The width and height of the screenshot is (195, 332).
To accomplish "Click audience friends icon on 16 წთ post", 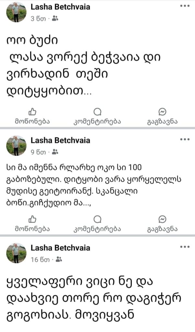I will tap(59, 259).
